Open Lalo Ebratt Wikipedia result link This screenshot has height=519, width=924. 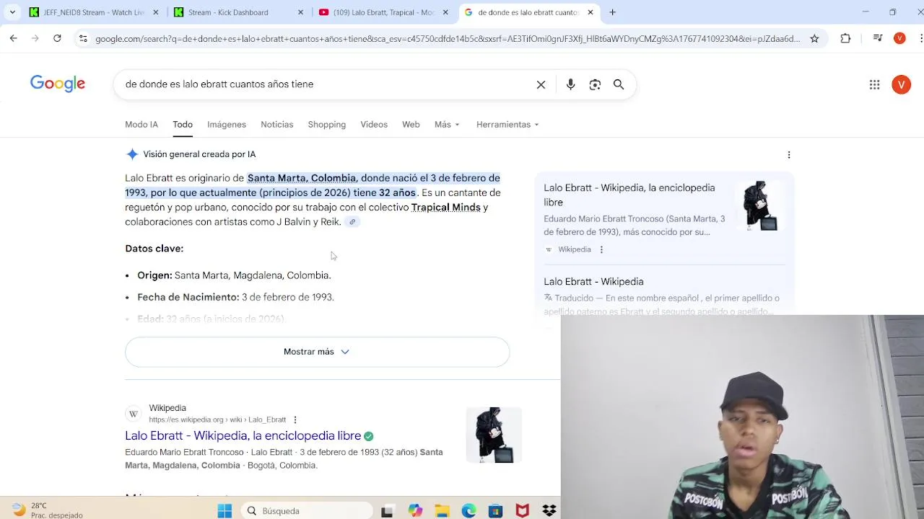[x=243, y=435]
